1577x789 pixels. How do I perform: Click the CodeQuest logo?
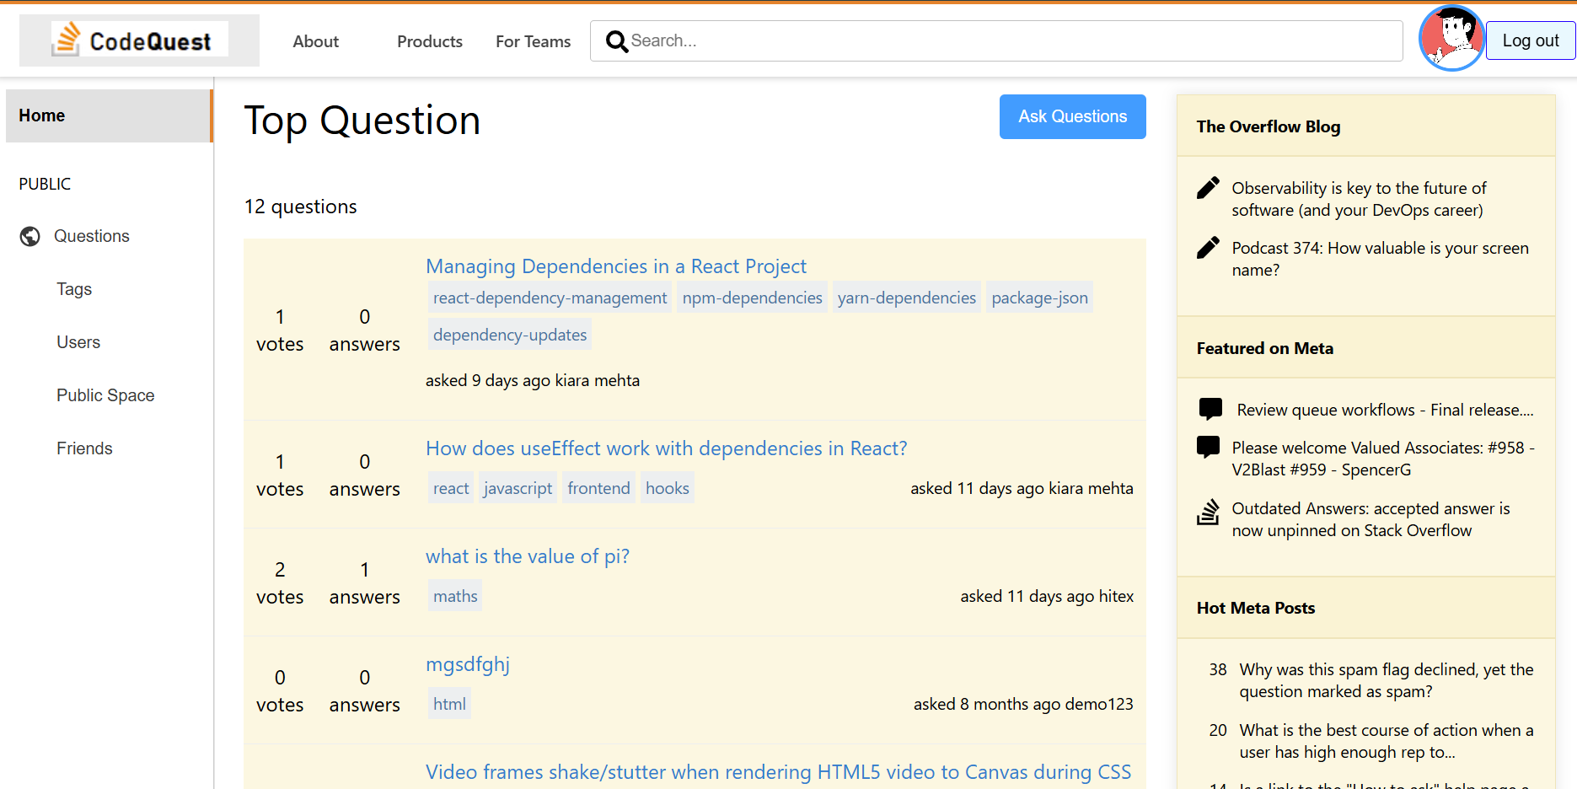pyautogui.click(x=140, y=40)
